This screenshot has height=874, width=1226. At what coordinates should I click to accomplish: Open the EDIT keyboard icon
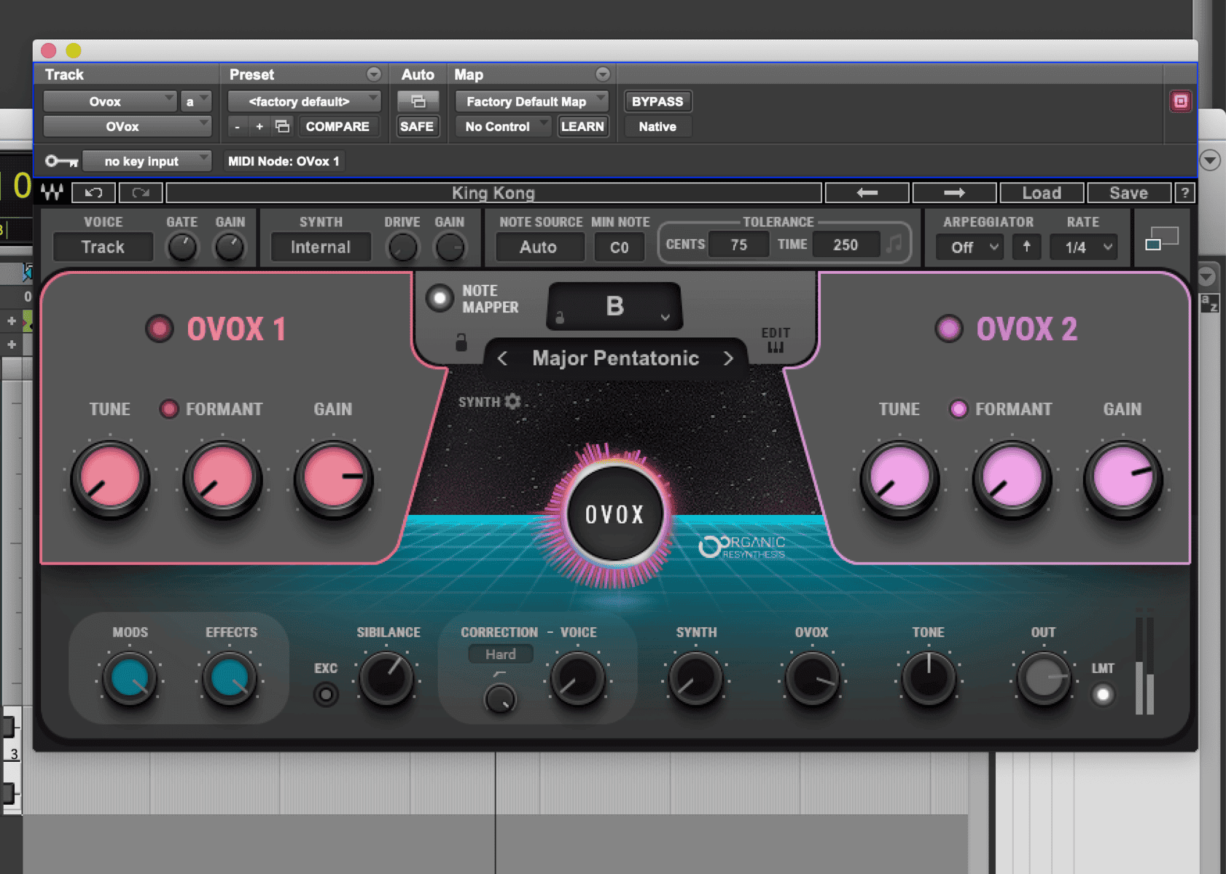(x=776, y=347)
